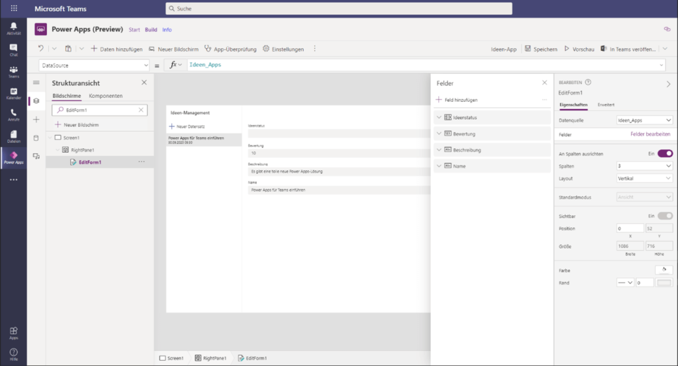Viewport: 678px width, 366px height.
Task: Open the undo history dropdown arrow
Action: 54,49
